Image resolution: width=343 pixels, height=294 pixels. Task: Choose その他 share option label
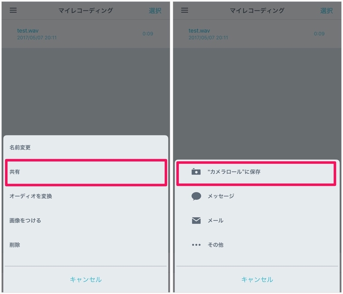coord(216,245)
